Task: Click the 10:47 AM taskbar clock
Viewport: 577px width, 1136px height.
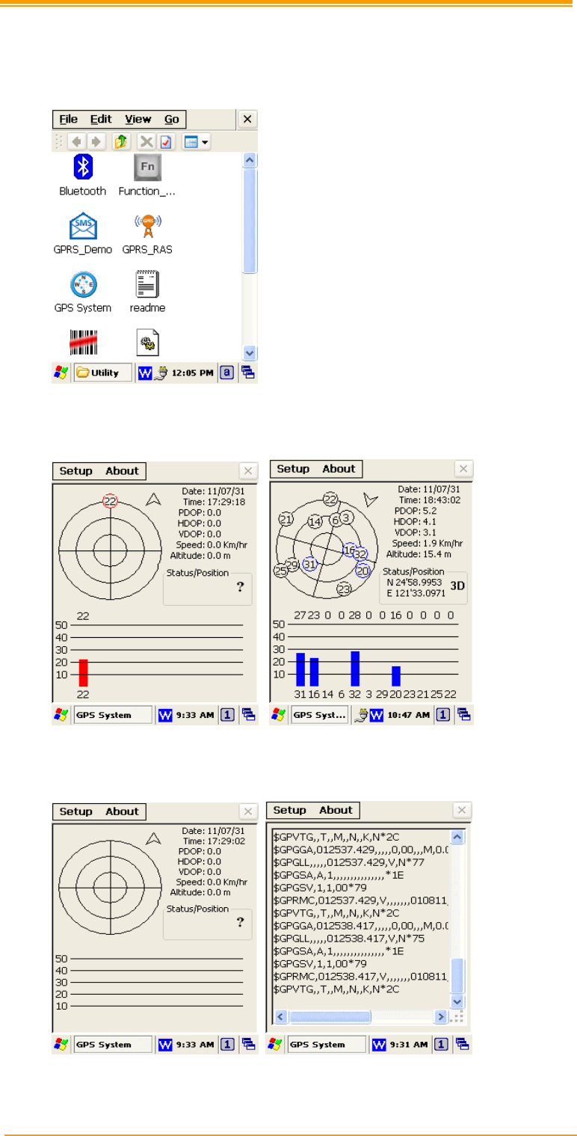Action: tap(408, 716)
